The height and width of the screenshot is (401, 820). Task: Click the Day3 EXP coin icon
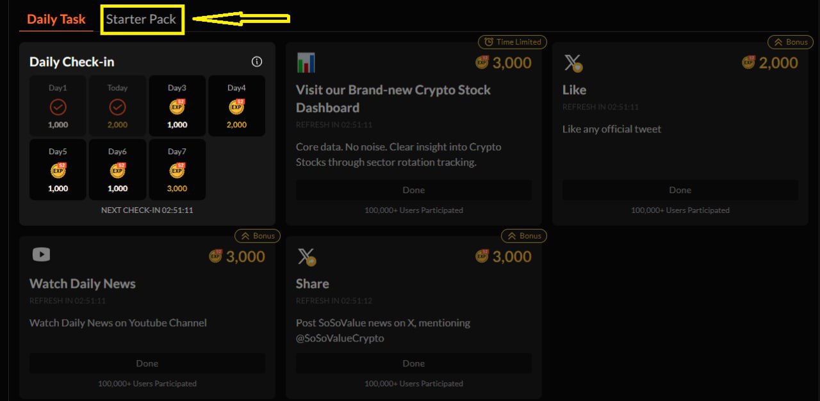pyautogui.click(x=177, y=107)
